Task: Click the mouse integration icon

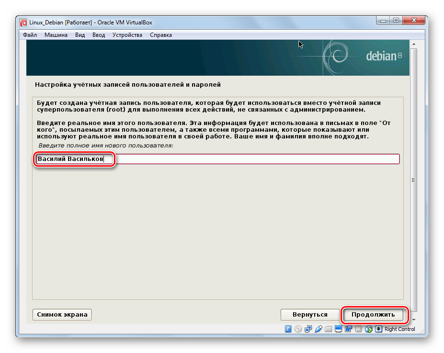Action: [368, 329]
